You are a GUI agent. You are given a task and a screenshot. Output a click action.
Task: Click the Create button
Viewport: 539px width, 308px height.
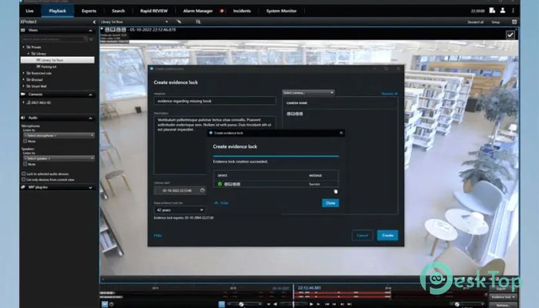click(x=387, y=236)
